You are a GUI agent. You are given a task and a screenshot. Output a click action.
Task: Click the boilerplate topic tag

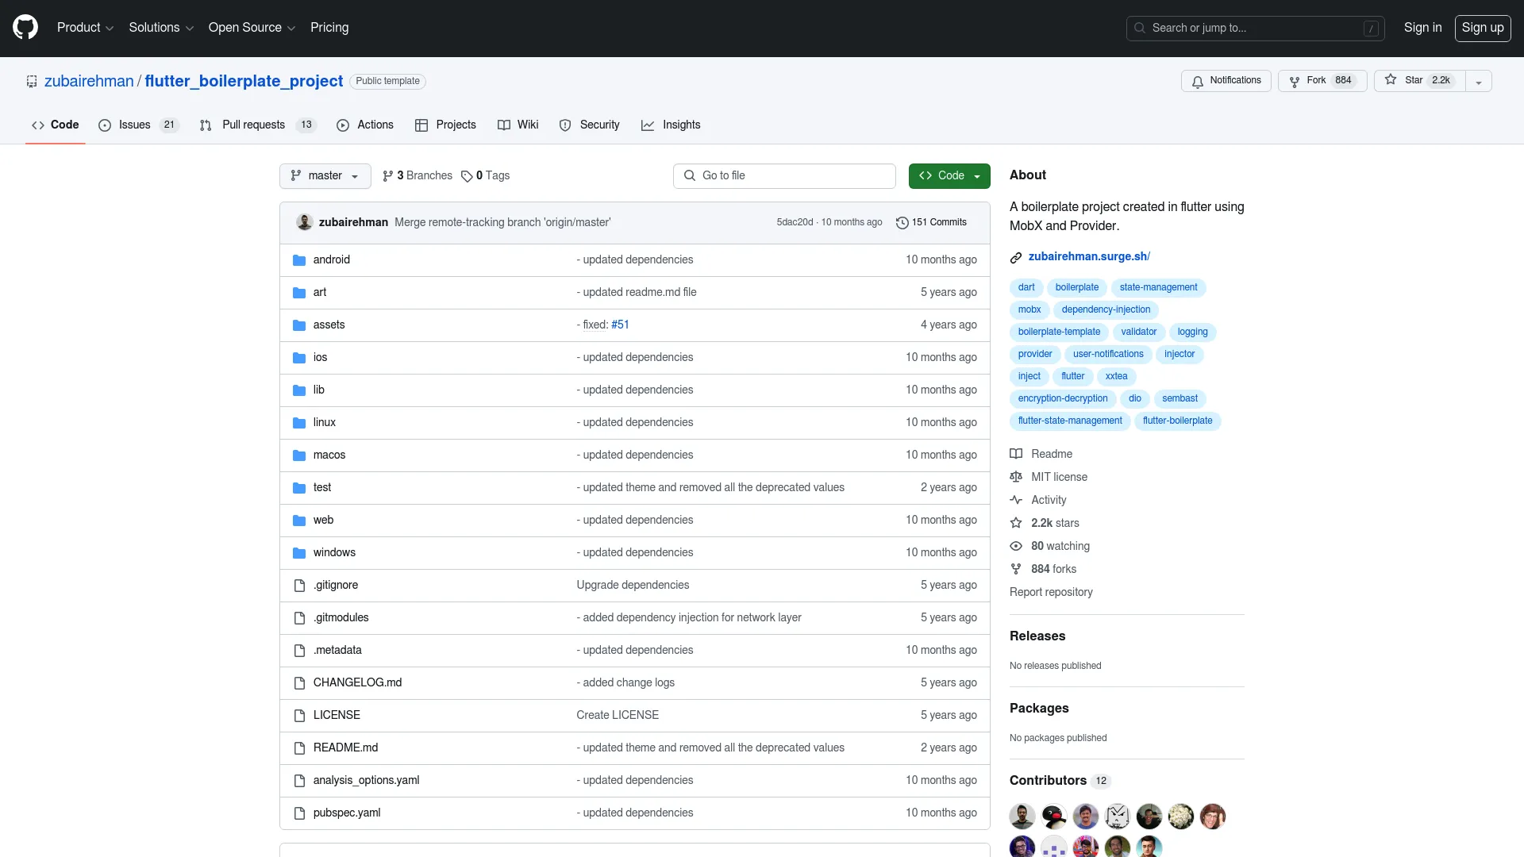[1076, 286]
